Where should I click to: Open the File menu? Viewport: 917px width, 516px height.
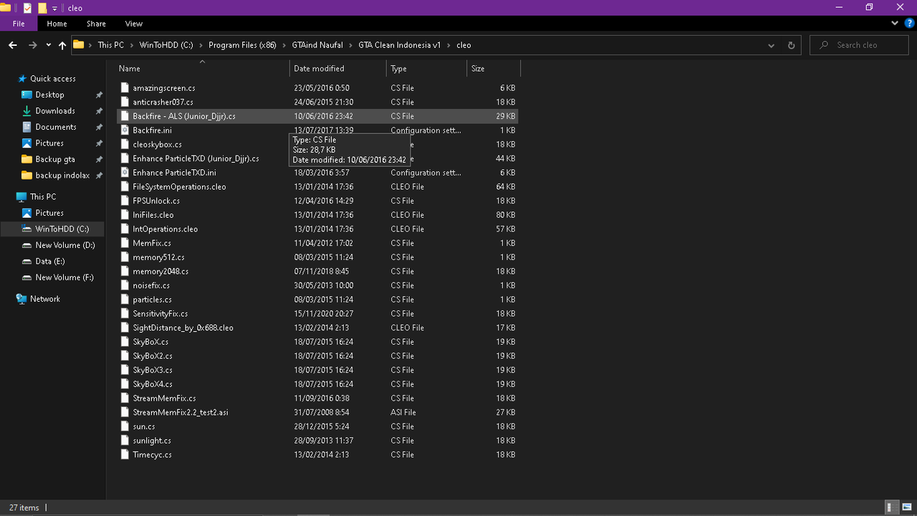coord(19,24)
